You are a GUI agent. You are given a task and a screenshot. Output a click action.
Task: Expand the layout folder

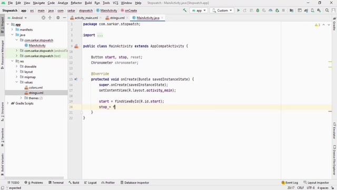16,72
